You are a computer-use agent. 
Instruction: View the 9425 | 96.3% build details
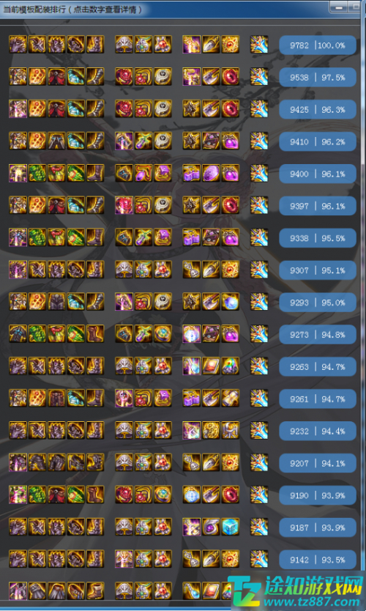(318, 109)
